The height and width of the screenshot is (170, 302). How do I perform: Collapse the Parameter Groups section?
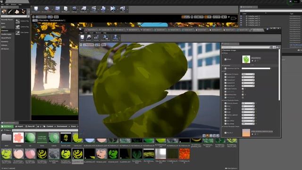pyautogui.click(x=222, y=51)
